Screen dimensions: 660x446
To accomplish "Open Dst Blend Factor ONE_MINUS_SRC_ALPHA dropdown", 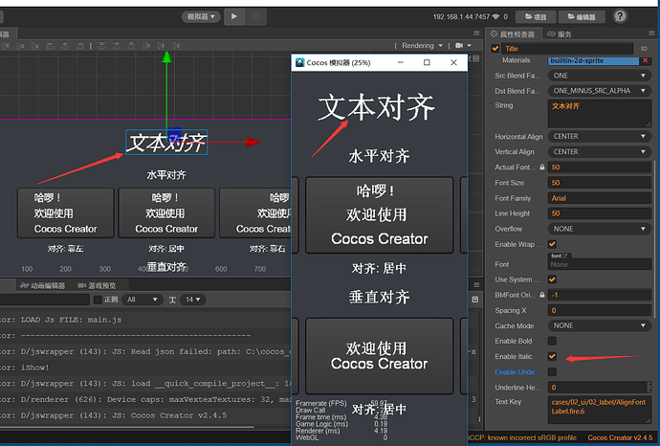I will point(600,91).
